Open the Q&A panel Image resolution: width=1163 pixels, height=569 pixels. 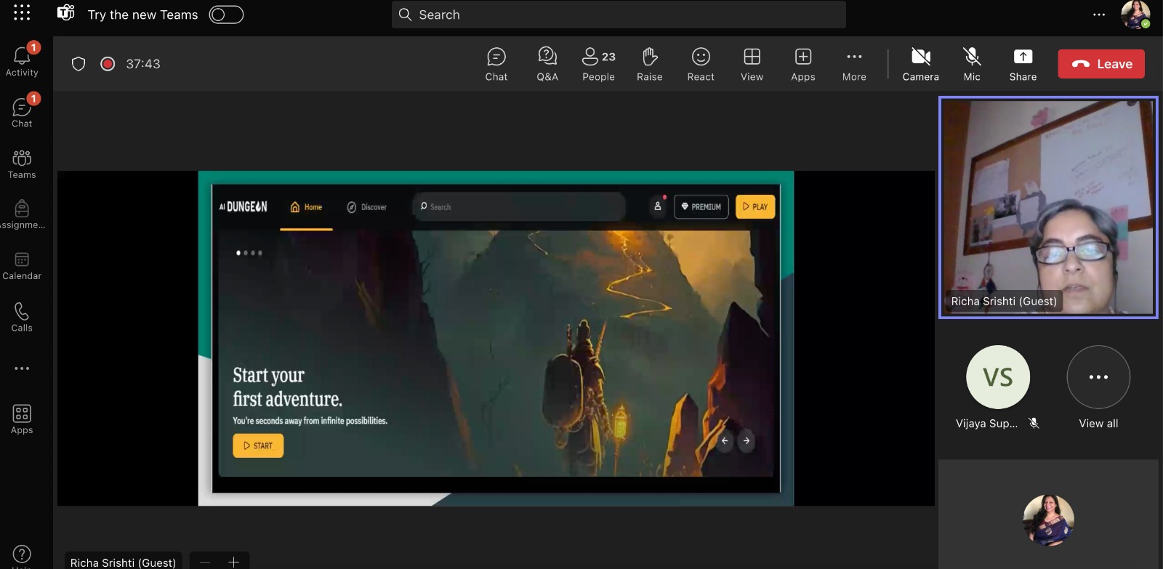pyautogui.click(x=547, y=64)
